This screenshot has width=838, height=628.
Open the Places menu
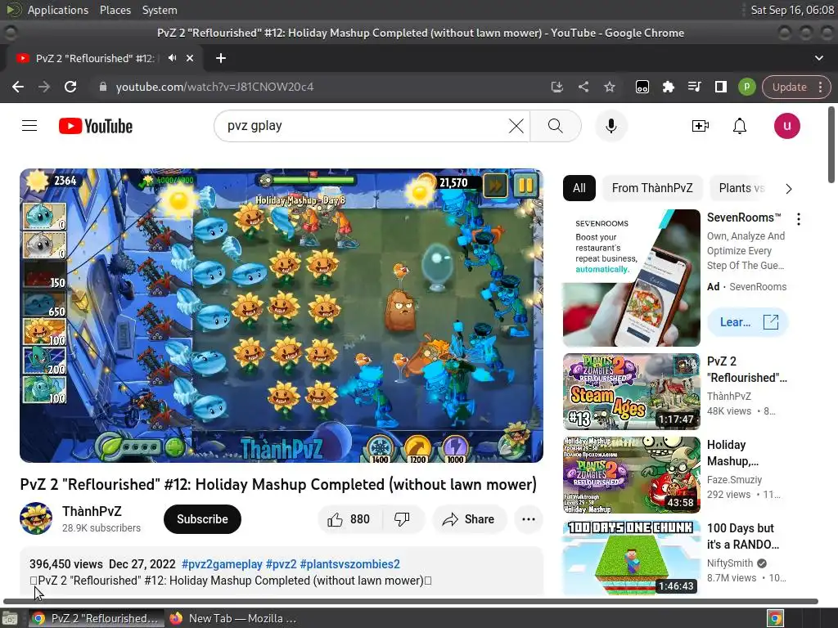point(115,10)
